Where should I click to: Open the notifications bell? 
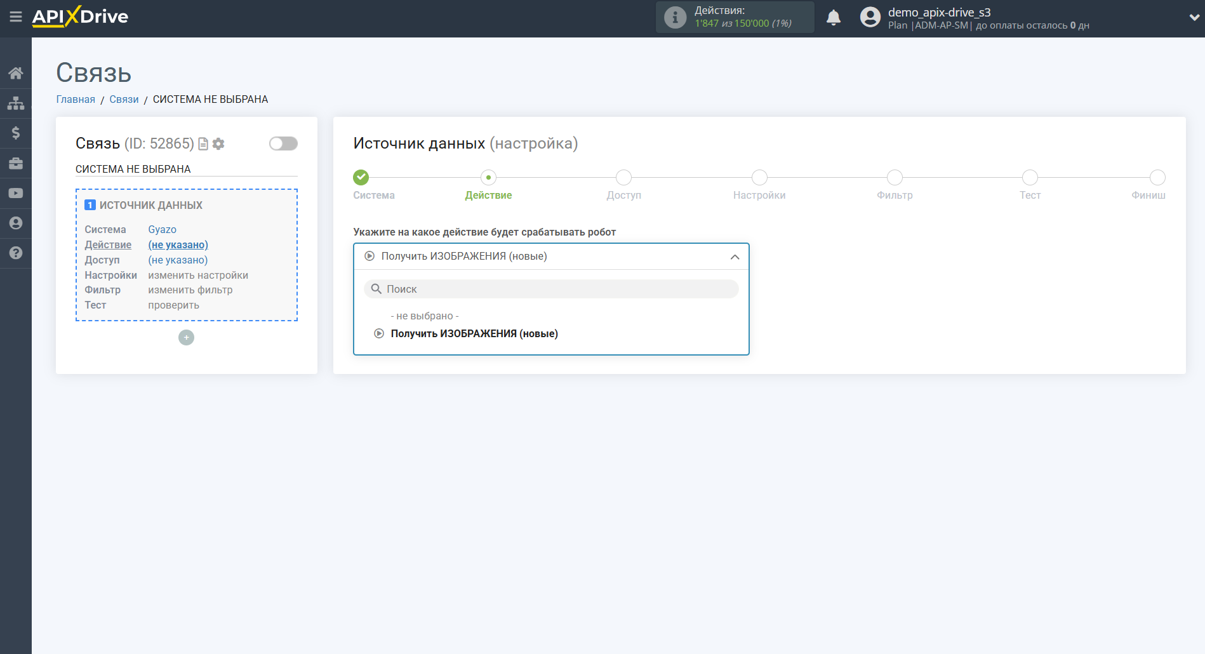click(833, 18)
